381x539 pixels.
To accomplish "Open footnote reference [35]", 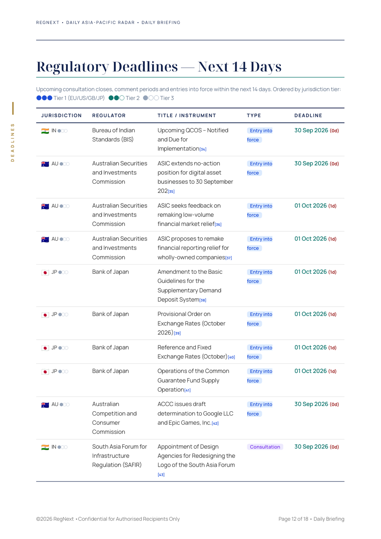I will tap(171, 192).
